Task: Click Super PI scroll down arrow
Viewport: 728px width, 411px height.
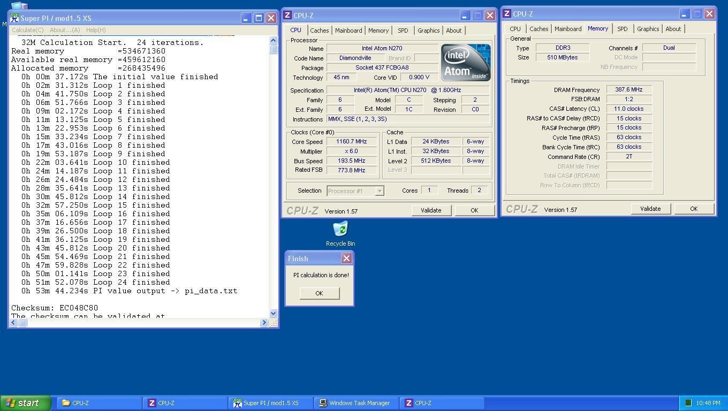Action: (273, 314)
